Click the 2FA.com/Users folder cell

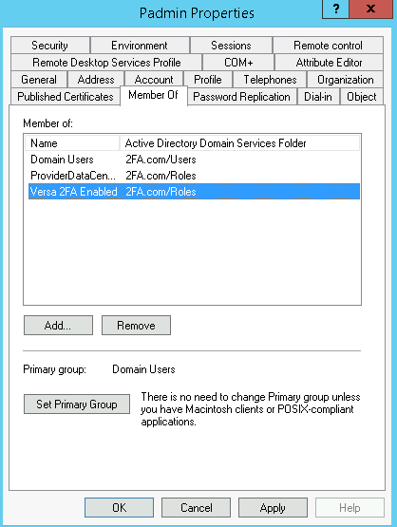161,160
